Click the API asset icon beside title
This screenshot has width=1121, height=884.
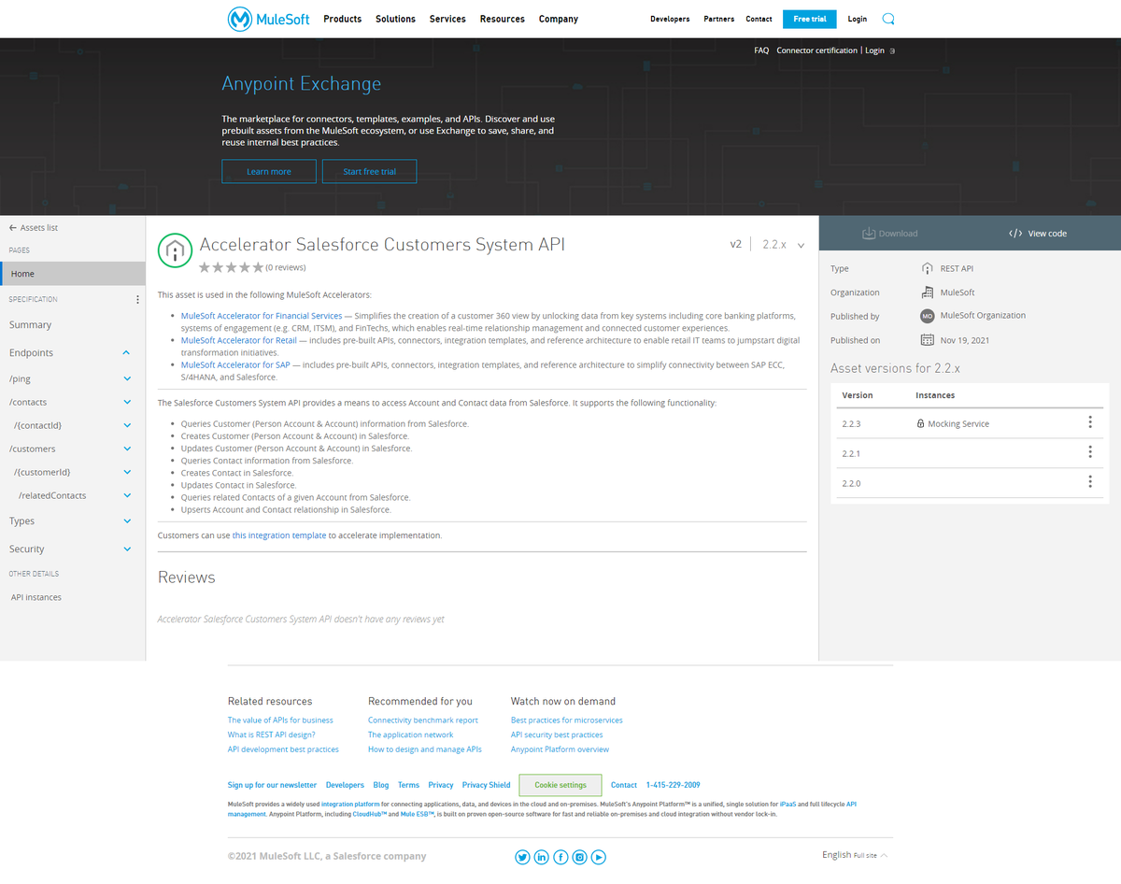click(174, 250)
